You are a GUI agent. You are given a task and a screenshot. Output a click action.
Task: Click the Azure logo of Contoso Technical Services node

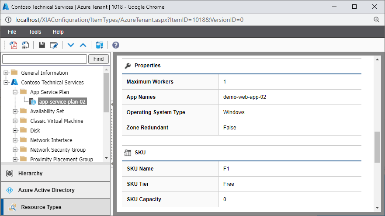point(14,82)
